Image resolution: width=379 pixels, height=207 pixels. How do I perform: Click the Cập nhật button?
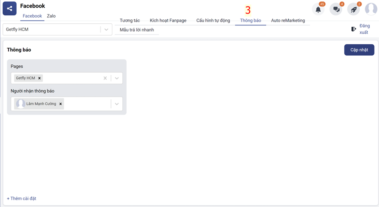point(359,50)
